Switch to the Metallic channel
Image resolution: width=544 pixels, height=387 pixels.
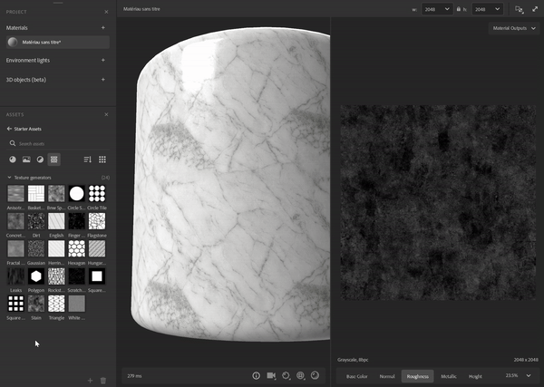(x=449, y=376)
